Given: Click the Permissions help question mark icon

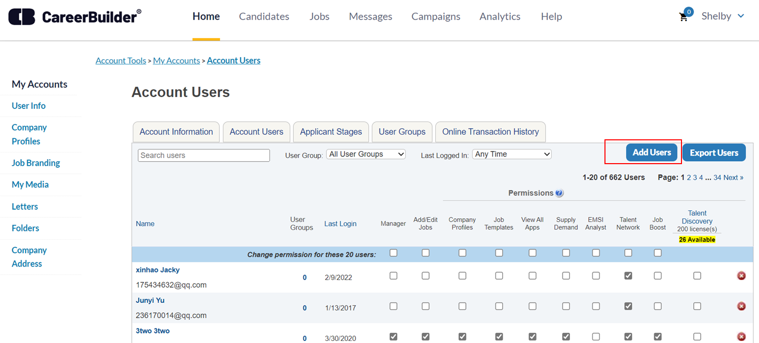Looking at the screenshot, I should pyautogui.click(x=559, y=193).
